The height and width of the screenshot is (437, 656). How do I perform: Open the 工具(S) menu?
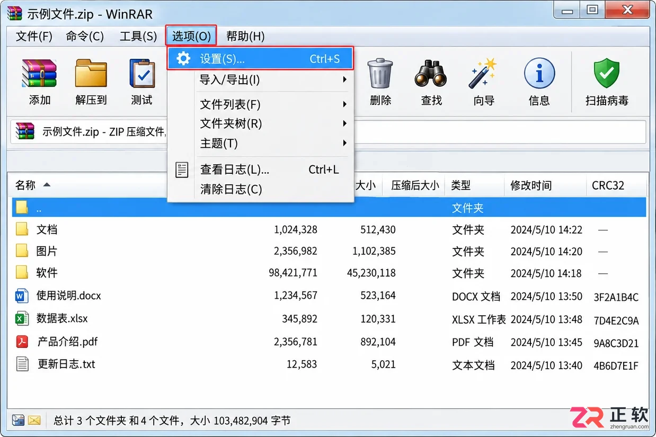pyautogui.click(x=138, y=36)
